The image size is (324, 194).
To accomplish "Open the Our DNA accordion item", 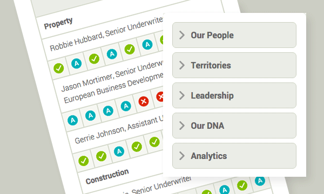I will (x=234, y=126).
